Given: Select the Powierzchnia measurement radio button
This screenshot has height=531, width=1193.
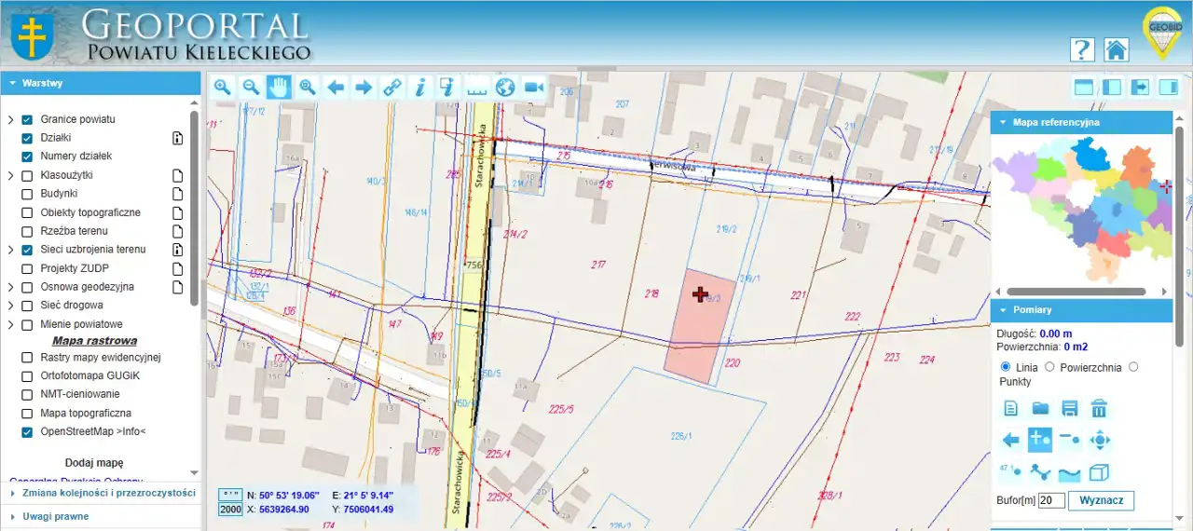Looking at the screenshot, I should [1050, 367].
